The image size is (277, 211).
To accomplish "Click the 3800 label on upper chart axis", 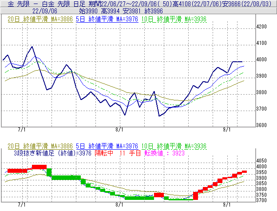I will 261,92.
